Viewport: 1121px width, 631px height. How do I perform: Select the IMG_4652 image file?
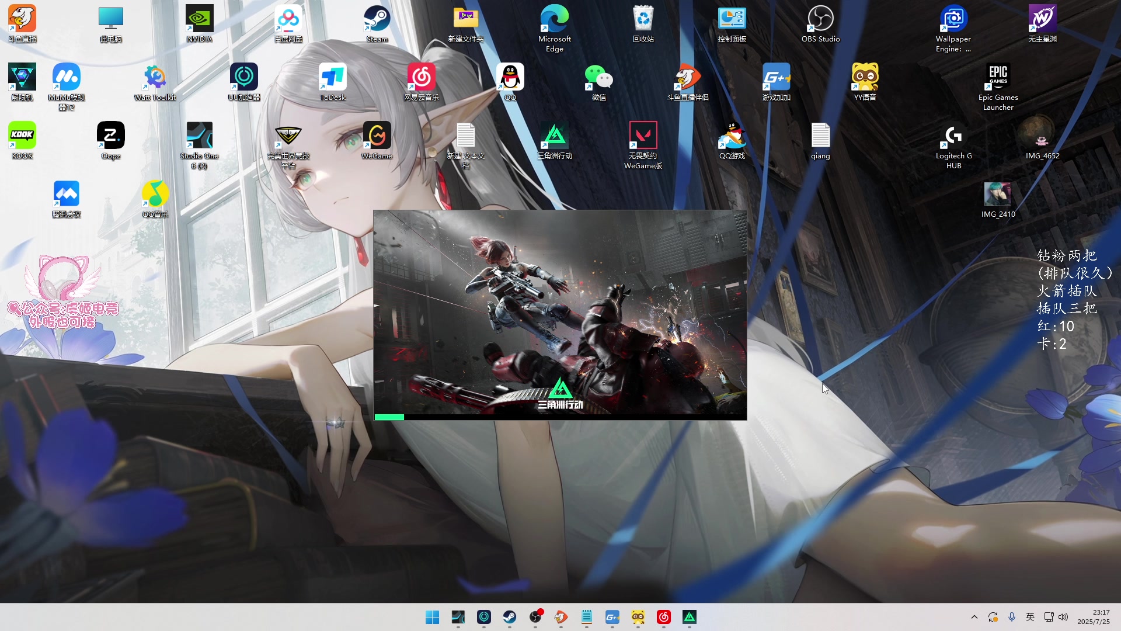pos(1043,141)
